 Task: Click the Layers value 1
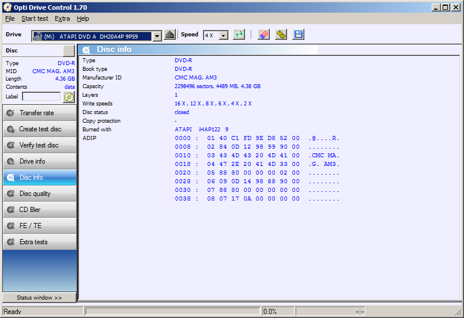tap(176, 95)
